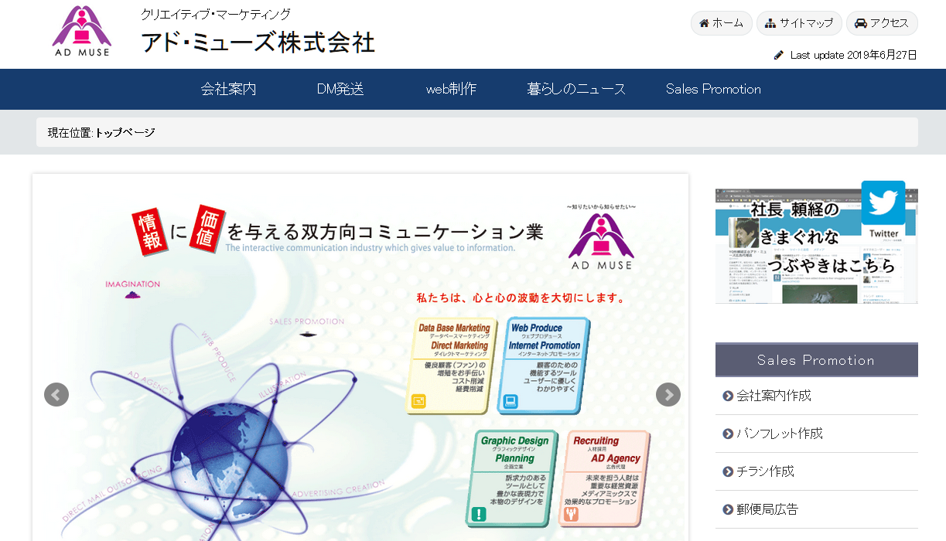946x541 pixels.
Task: Open the ホーム home button
Action: [x=721, y=23]
